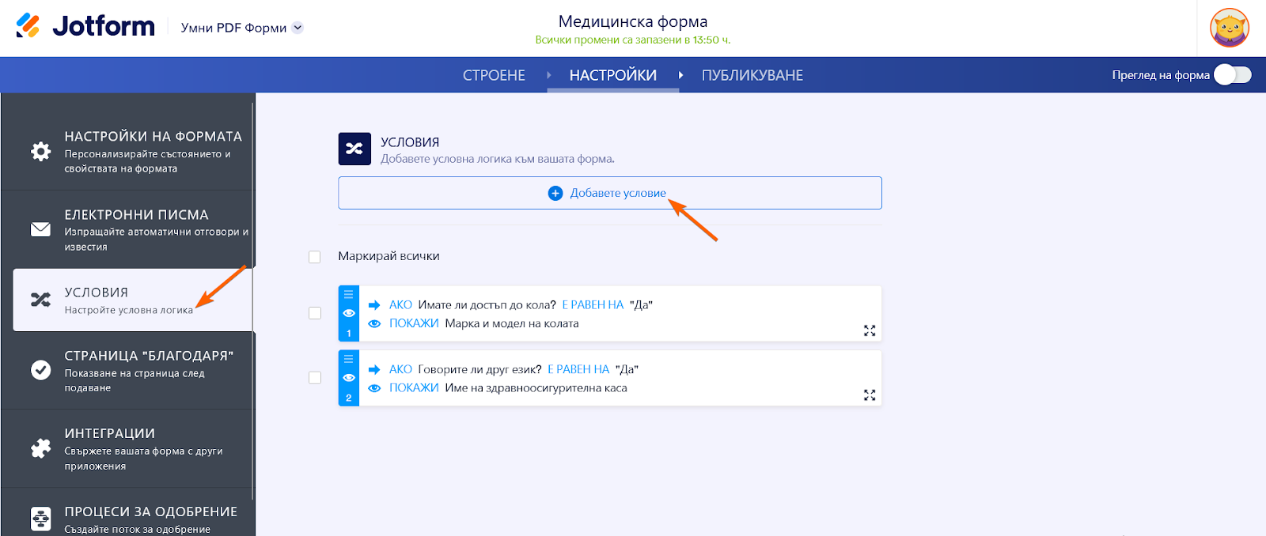
Task: Open the user avatar profile menu
Action: (x=1229, y=28)
